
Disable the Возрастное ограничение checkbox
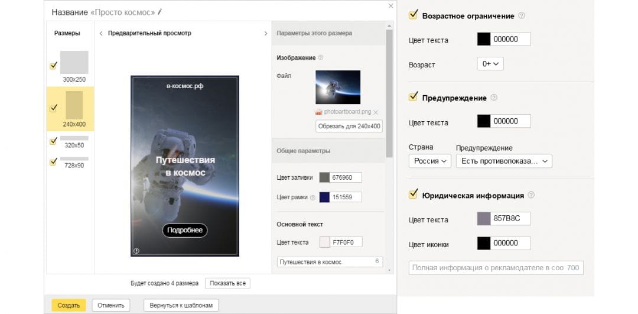tap(413, 15)
